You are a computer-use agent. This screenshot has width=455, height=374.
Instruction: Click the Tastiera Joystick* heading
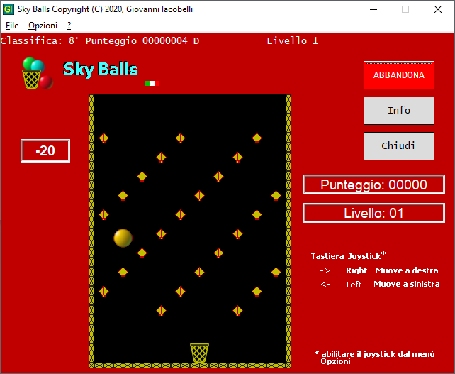pos(348,255)
